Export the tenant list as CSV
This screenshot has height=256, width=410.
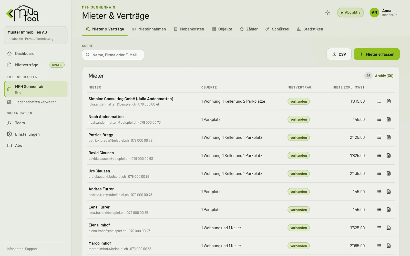coord(339,54)
